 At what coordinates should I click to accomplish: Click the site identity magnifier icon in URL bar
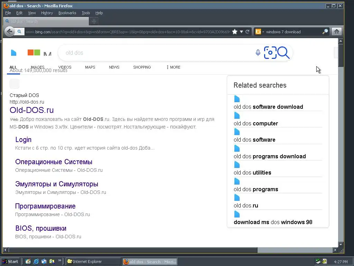click(19, 32)
